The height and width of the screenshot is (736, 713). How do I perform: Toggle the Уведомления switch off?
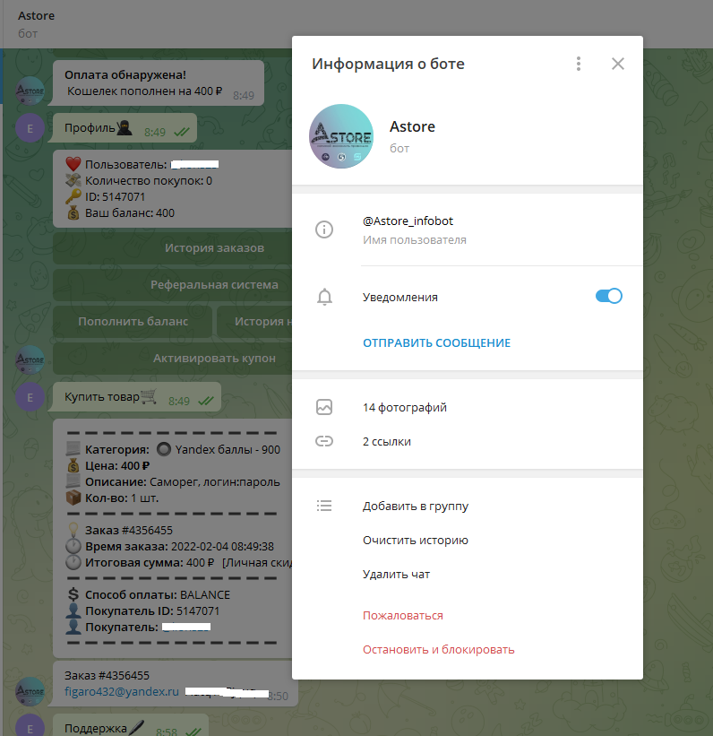(x=608, y=296)
